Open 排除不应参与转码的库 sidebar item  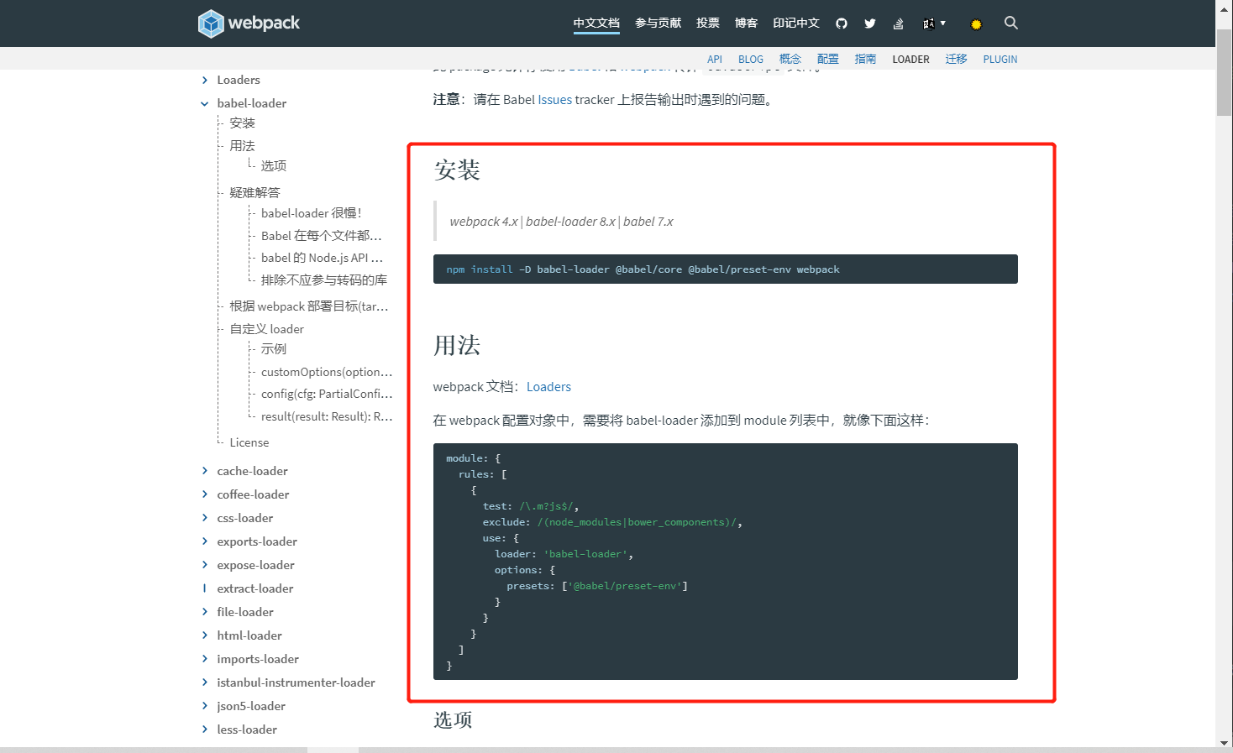coord(323,280)
